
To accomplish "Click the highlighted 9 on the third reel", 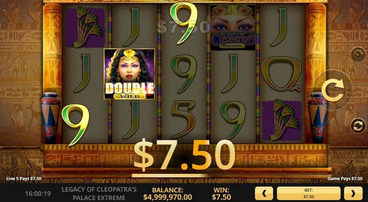I will (x=184, y=23).
